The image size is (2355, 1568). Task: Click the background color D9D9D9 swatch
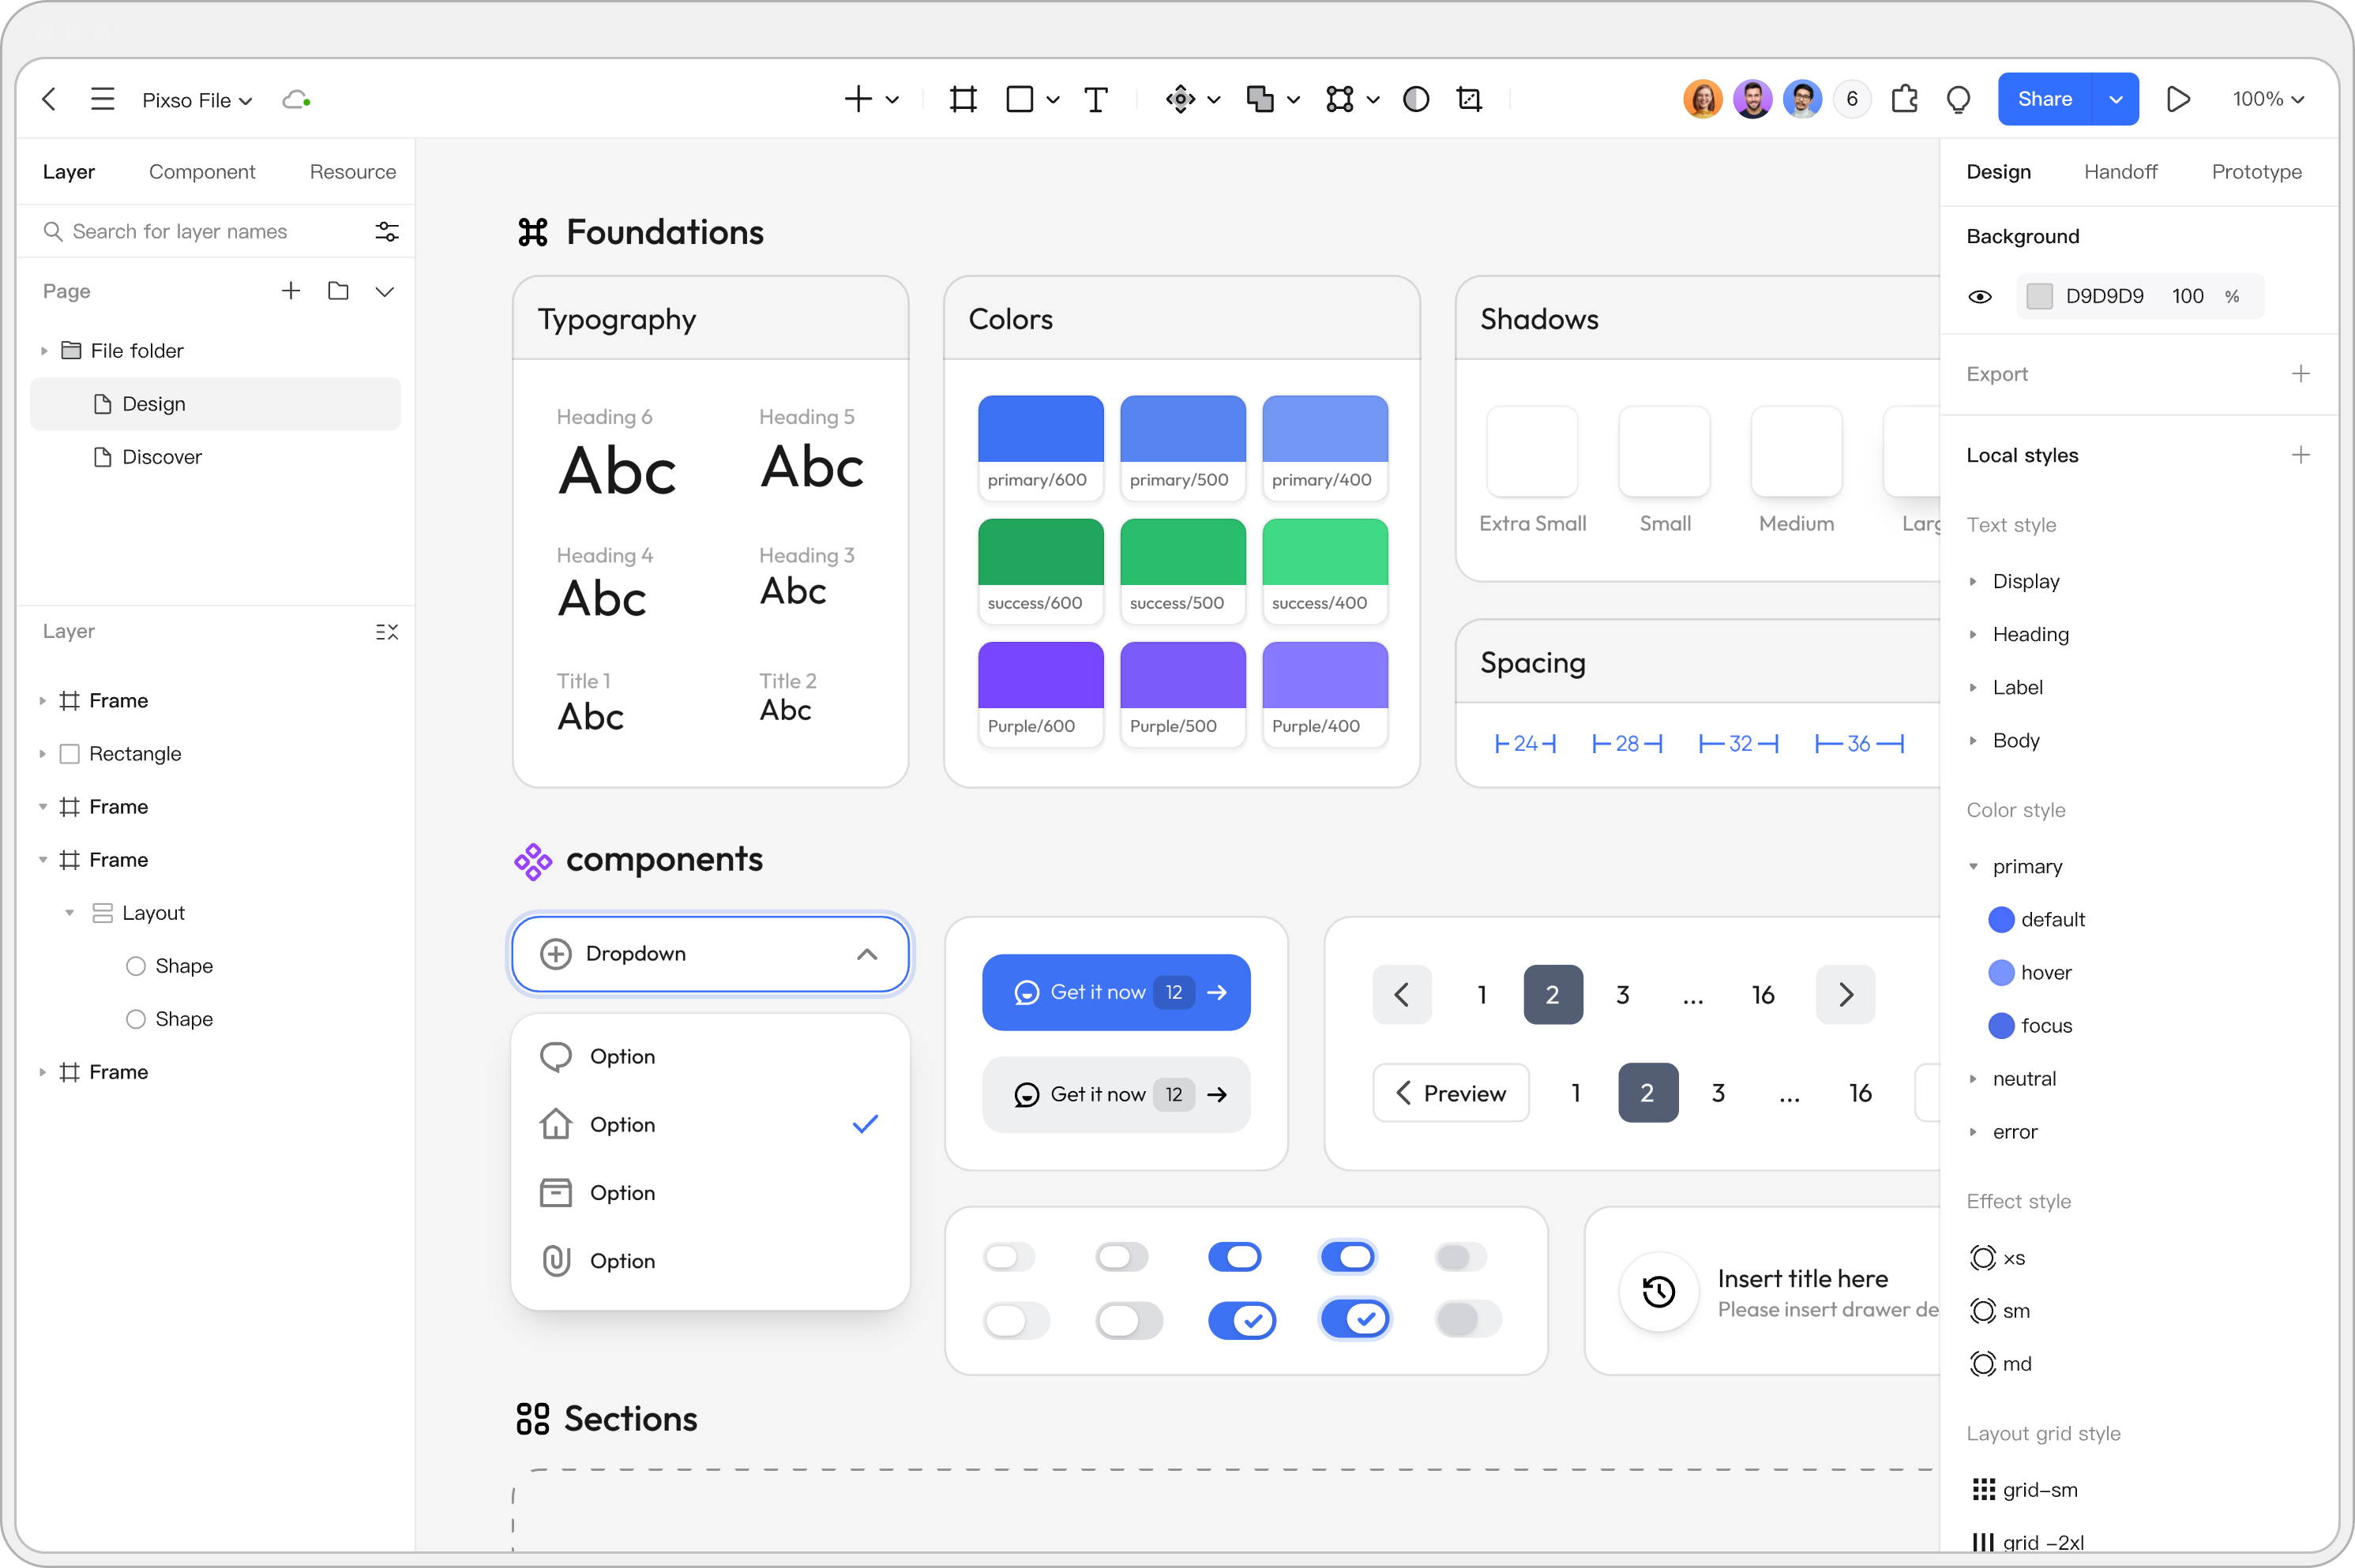tap(2039, 296)
